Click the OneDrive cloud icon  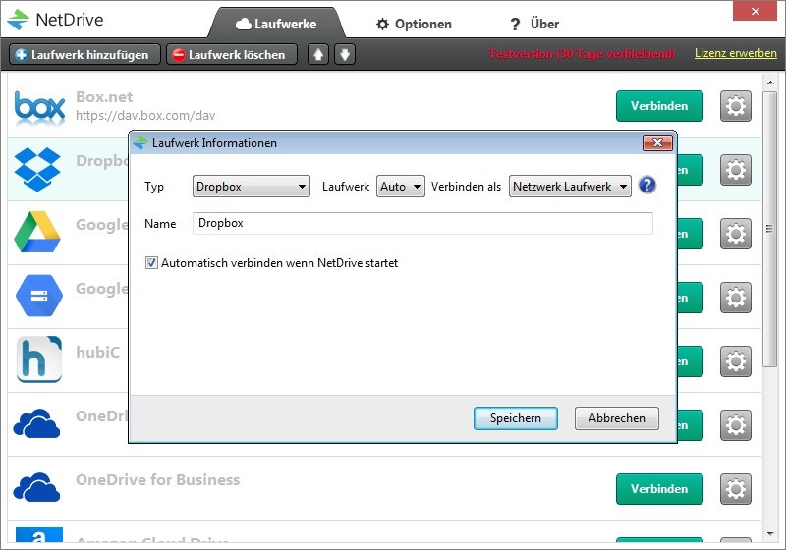36,423
